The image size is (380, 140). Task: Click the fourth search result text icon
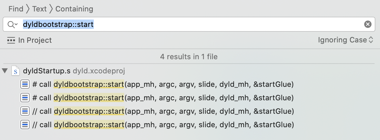tap(25, 125)
